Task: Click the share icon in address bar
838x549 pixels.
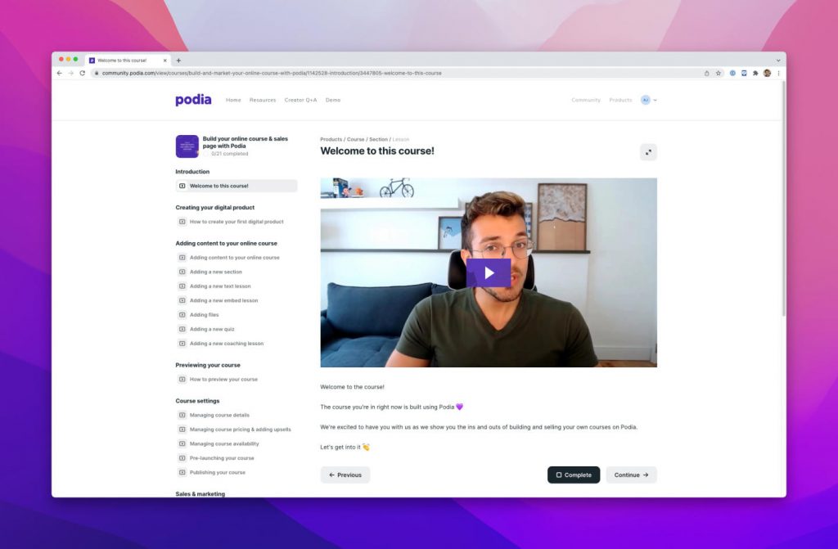Action: pos(707,73)
